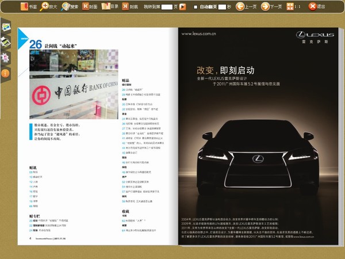Click contents entry numbered 64

(139, 230)
